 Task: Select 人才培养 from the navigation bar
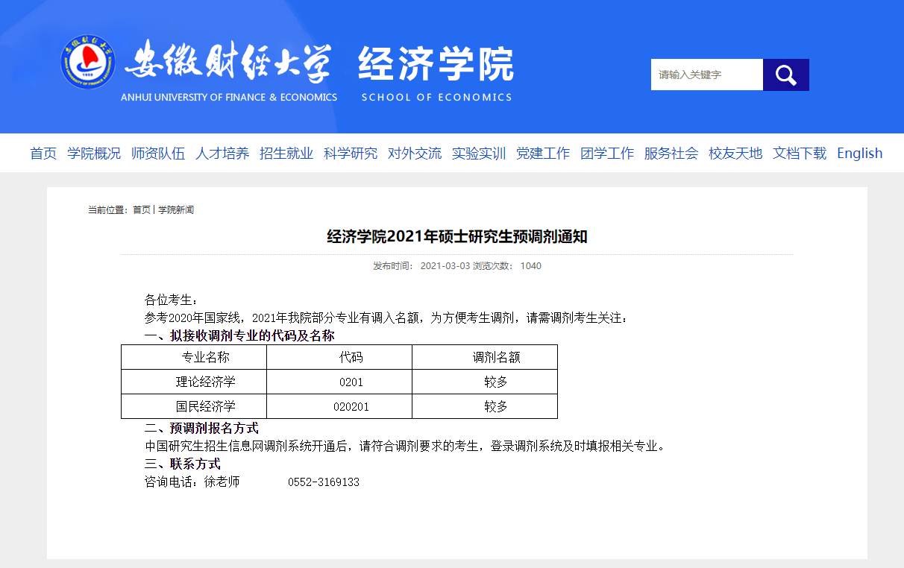pos(222,154)
